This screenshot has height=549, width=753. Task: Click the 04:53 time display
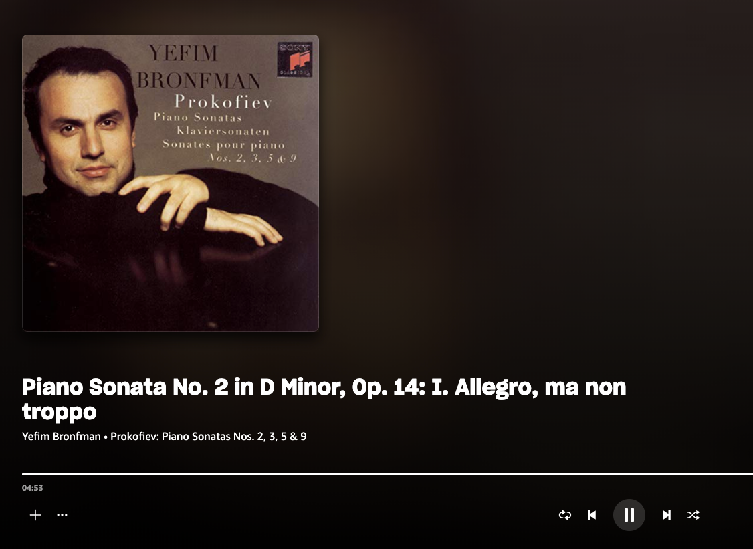click(x=32, y=488)
